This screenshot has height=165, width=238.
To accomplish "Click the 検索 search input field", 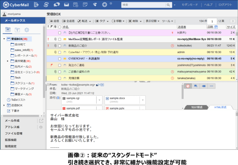I will click(143, 5).
